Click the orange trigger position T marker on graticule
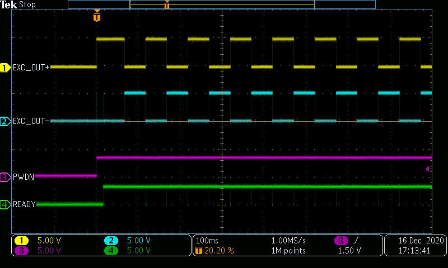The height and width of the screenshot is (268, 448). [97, 16]
